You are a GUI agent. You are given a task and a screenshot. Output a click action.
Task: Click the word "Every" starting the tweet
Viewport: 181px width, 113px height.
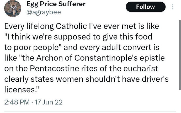coord(13,27)
